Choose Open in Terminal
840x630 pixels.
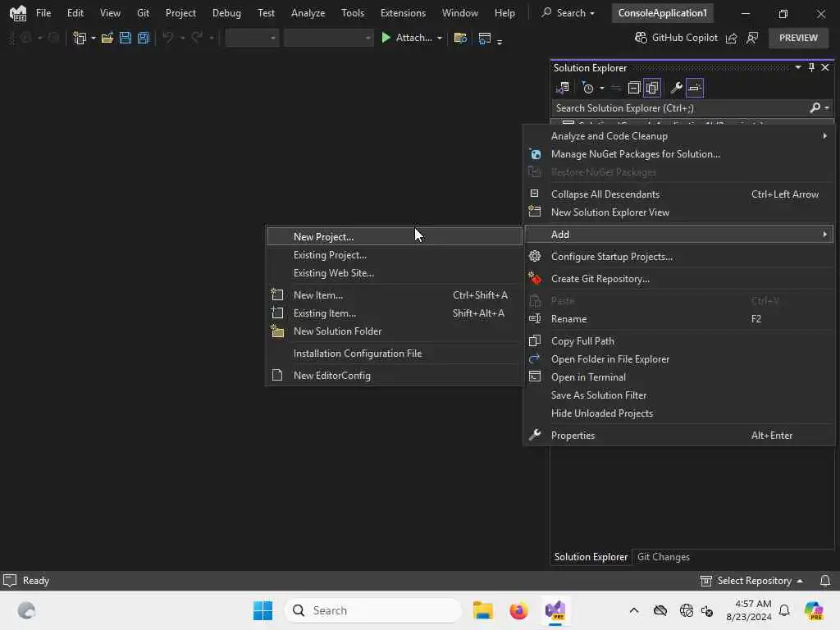point(678,377)
